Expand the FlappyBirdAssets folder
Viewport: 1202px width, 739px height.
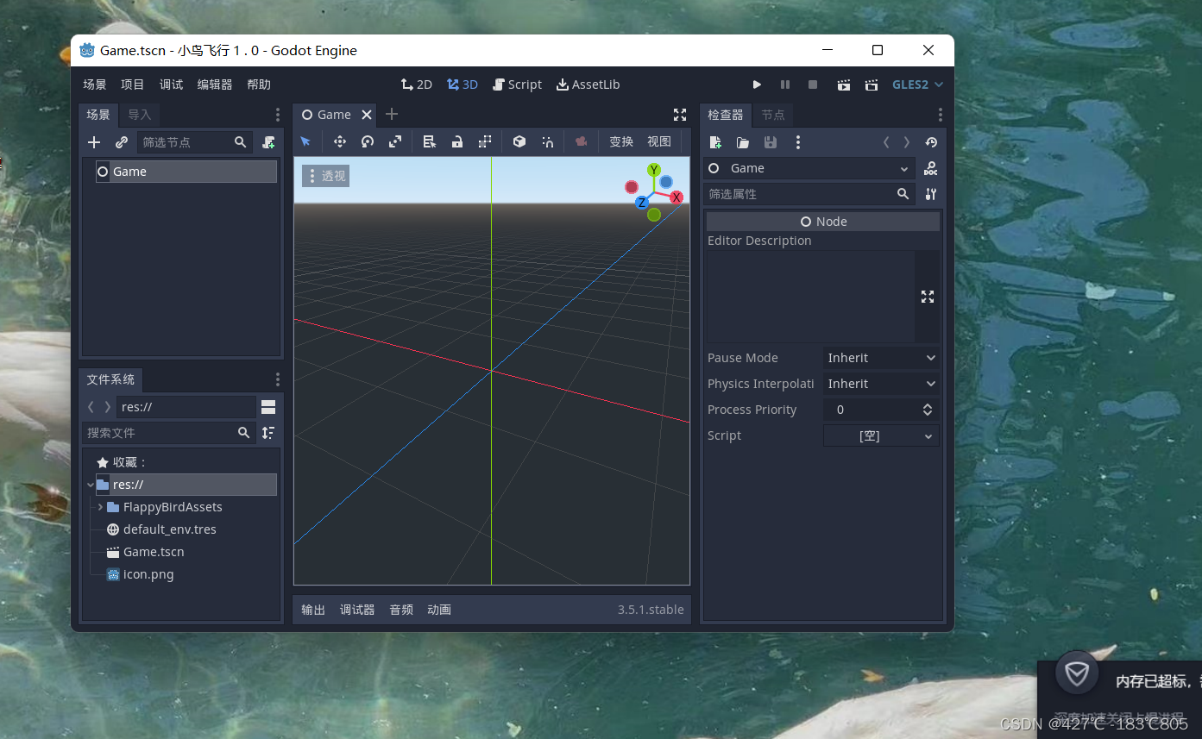pos(101,507)
